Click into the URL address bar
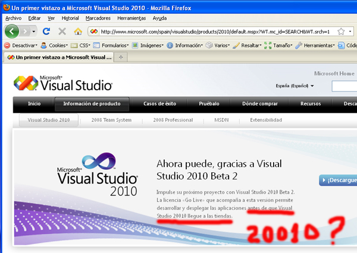The width and height of the screenshot is (357, 253). point(208,31)
